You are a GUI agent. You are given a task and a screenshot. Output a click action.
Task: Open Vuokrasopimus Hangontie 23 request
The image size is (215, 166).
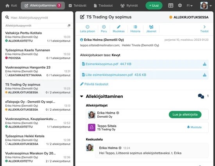point(38,71)
